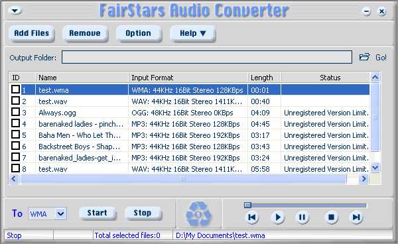Pause playback with the pause icon
The width and height of the screenshot is (398, 244).
(302, 217)
